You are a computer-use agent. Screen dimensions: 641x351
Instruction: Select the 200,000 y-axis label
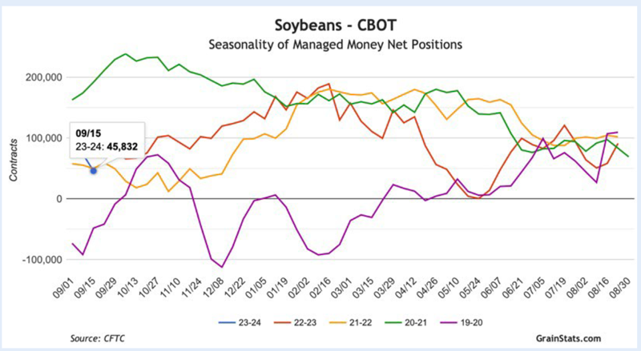44,77
